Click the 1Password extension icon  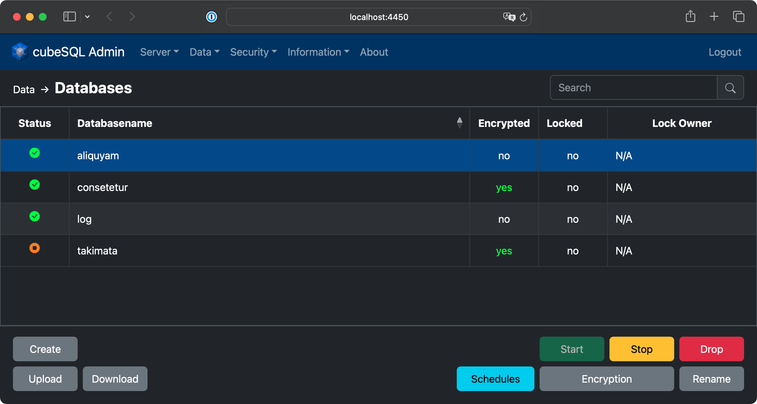212,17
